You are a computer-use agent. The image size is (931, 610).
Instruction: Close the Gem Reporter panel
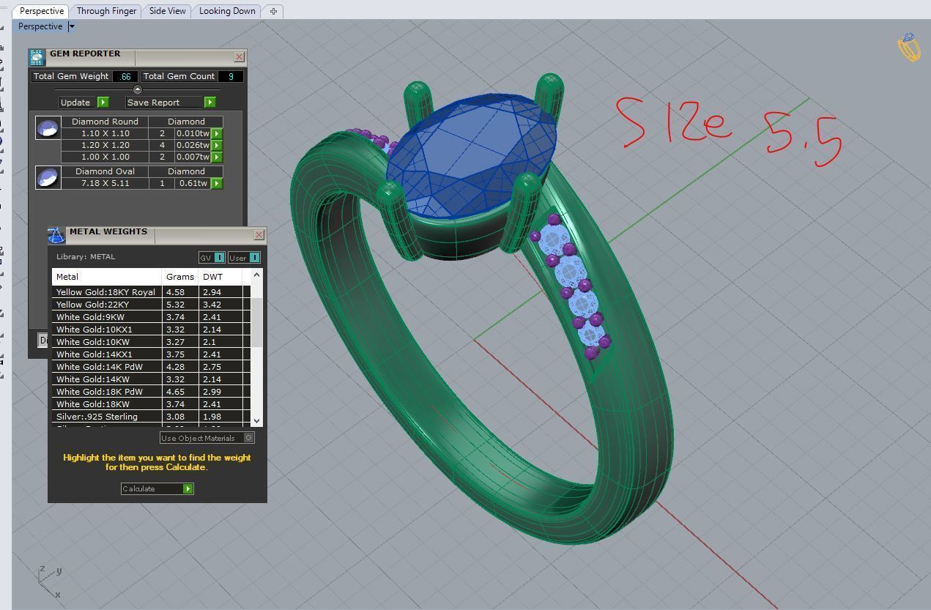(x=239, y=56)
